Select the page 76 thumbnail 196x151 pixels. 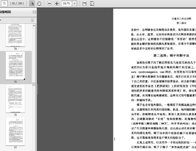pyautogui.click(x=15, y=99)
